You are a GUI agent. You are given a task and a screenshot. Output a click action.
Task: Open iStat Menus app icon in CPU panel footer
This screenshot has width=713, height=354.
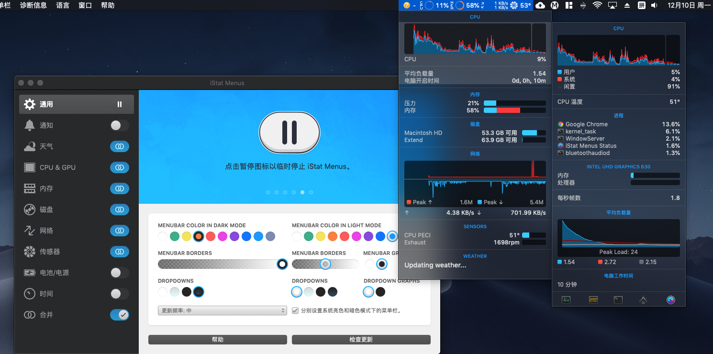click(671, 300)
